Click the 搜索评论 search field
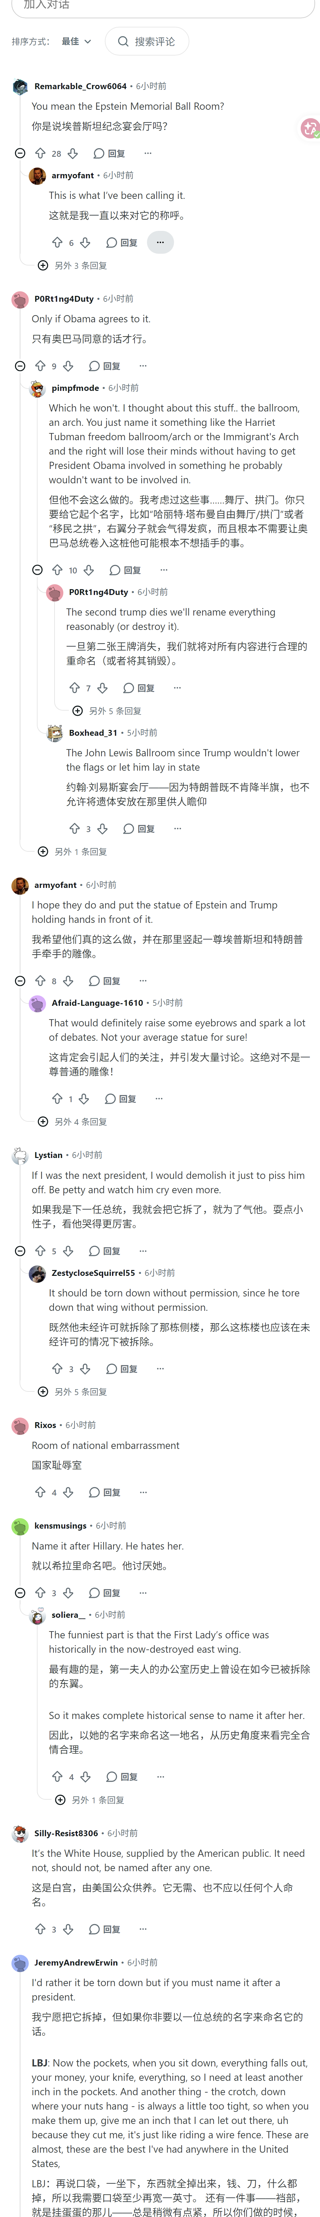Screen dimensions: 320x2217 [x=147, y=41]
